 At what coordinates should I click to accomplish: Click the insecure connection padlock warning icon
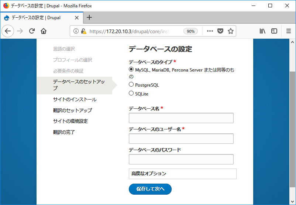pos(83,31)
